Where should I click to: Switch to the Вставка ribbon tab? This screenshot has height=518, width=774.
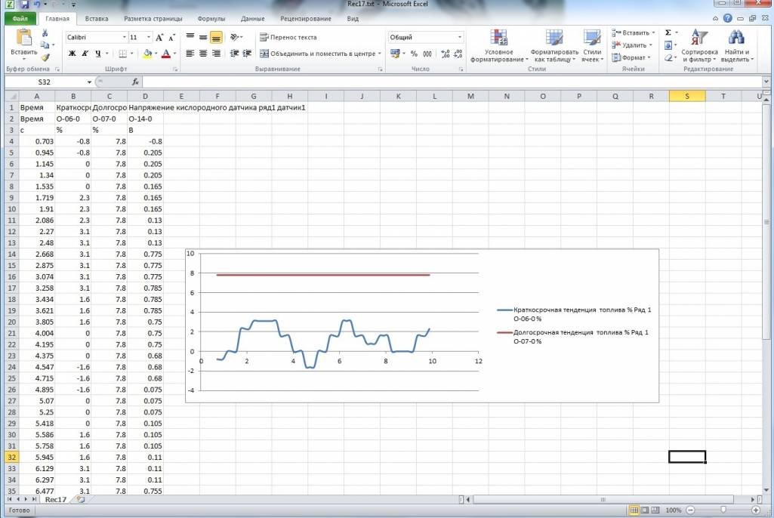click(97, 18)
